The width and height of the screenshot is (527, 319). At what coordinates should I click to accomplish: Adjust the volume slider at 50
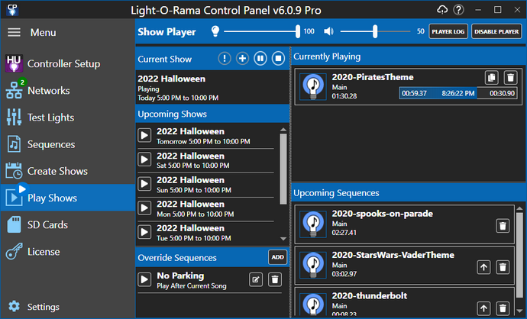(x=375, y=31)
